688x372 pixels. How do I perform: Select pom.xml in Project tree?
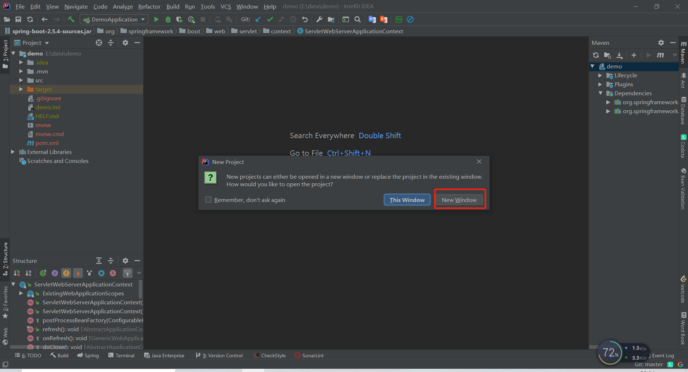click(x=47, y=143)
